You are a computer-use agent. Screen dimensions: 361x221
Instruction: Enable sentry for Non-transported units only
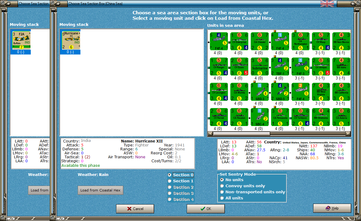253,192
